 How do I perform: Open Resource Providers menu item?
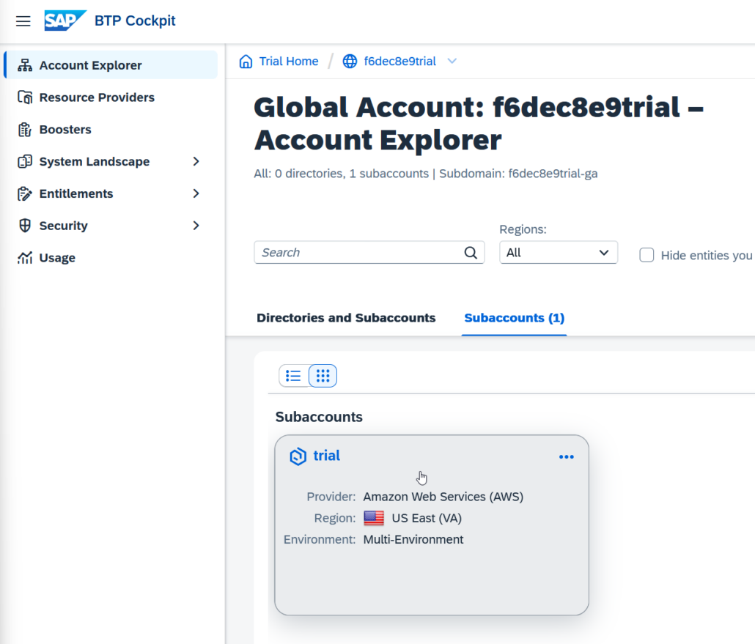[x=111, y=97]
